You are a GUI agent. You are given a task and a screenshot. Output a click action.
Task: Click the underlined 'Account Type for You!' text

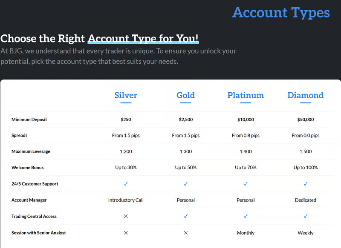tap(143, 39)
